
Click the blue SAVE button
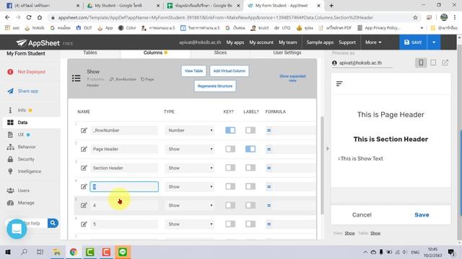(x=413, y=42)
